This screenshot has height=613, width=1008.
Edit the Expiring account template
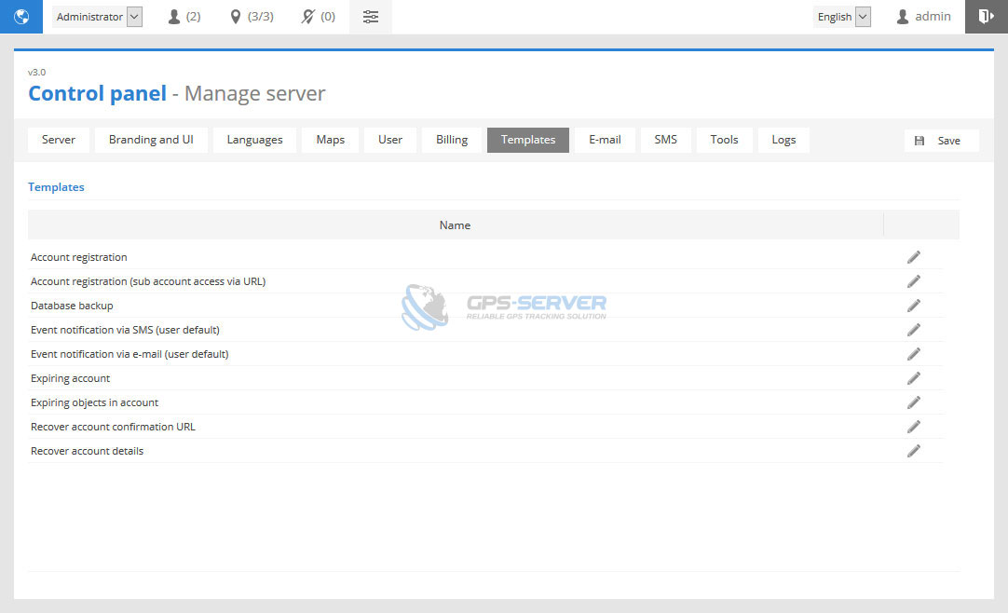click(913, 378)
